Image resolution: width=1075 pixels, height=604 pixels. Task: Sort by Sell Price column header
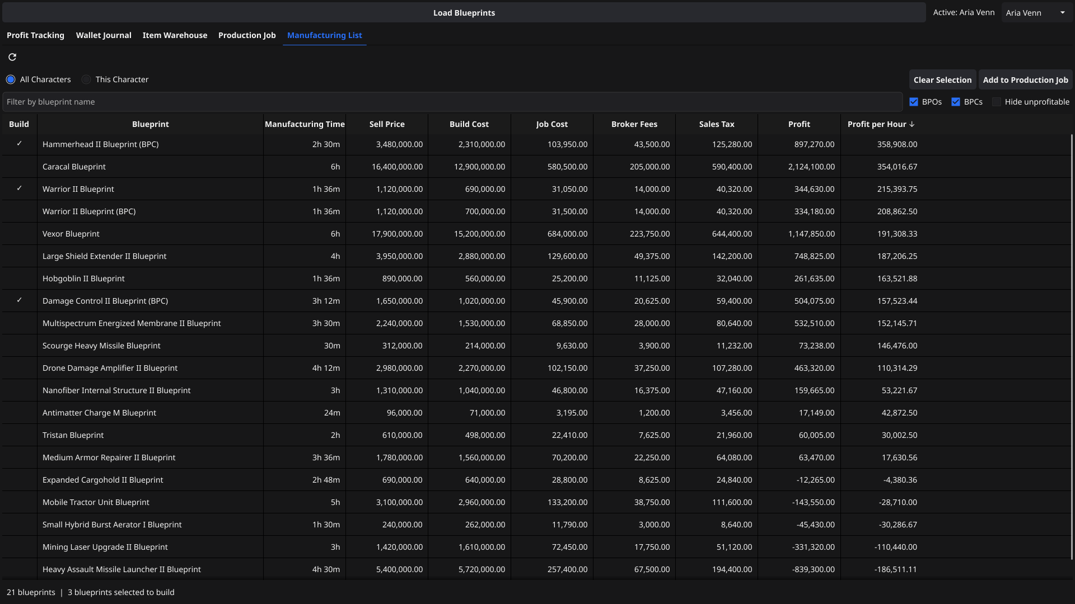[x=387, y=124]
